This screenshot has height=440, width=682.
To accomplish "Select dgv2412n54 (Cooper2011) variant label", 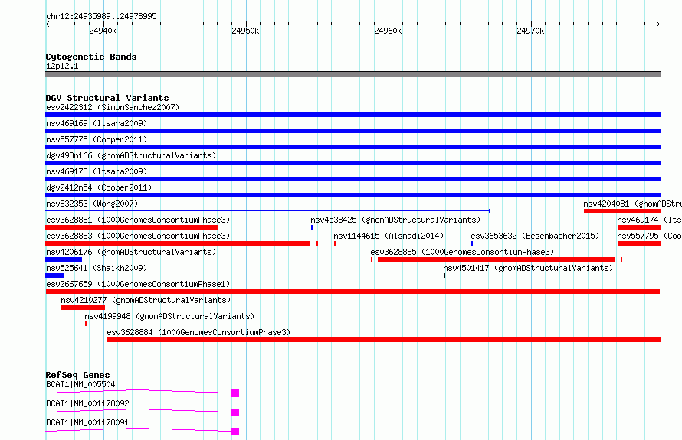I will (x=98, y=187).
